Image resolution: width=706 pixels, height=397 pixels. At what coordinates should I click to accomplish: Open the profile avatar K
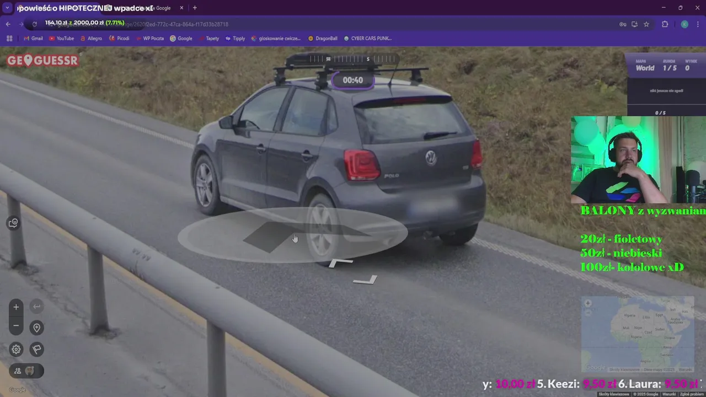click(x=684, y=24)
